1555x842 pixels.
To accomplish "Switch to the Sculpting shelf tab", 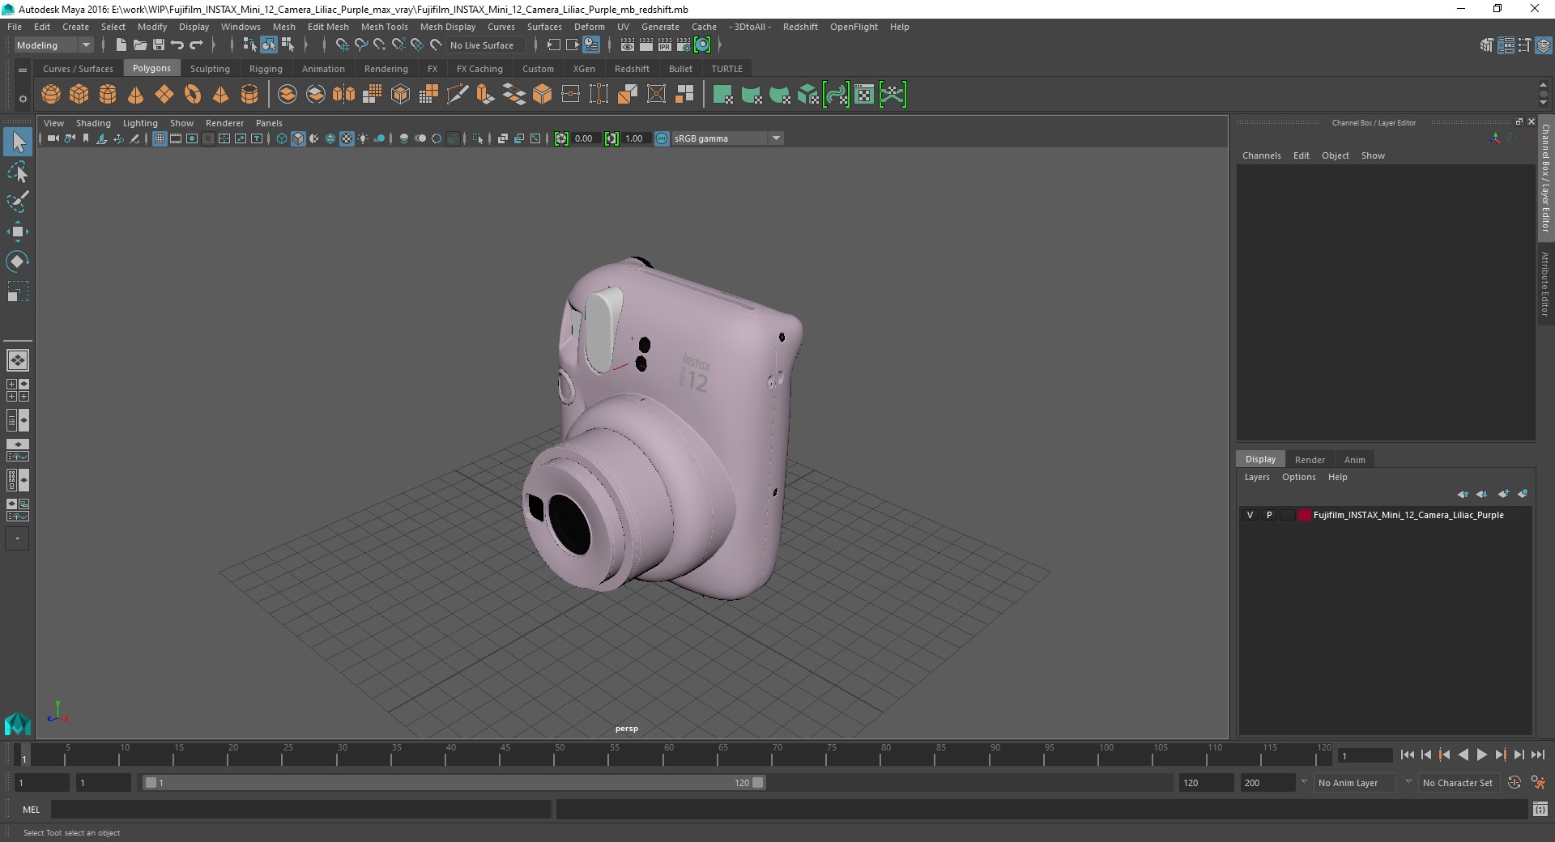I will (210, 69).
